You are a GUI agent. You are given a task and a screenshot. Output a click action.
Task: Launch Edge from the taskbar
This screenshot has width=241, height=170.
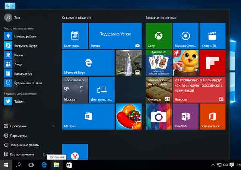coord(44,165)
